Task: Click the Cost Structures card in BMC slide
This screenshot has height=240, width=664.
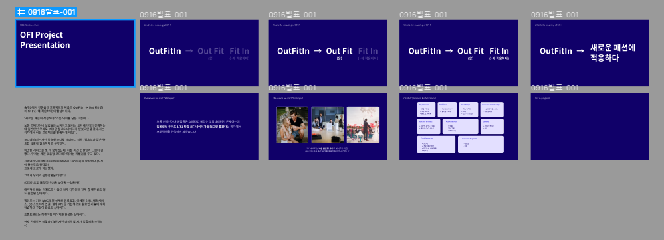Action: click(436, 145)
